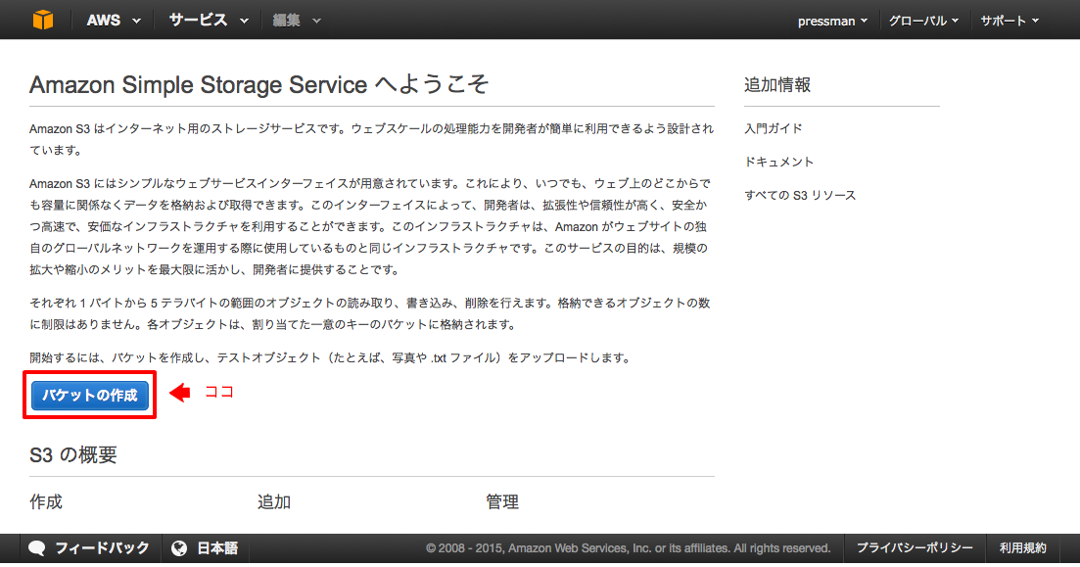Open the プライバシーポリシー privacy policy
Screen dimensions: 1080x567
915,547
